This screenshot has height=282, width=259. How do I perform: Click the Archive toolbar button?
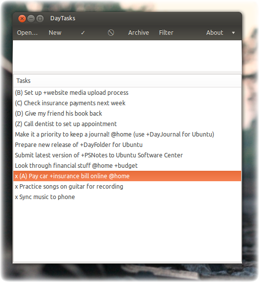(139, 33)
